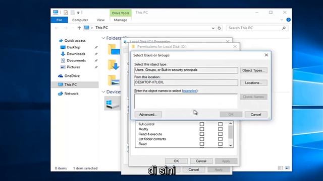Select the Local Disk C drive icon
Screen dimensions: 323x181
(113, 104)
